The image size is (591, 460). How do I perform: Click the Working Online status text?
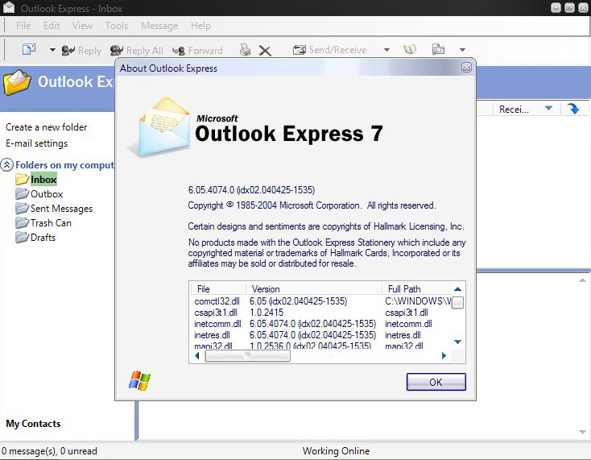[336, 451]
